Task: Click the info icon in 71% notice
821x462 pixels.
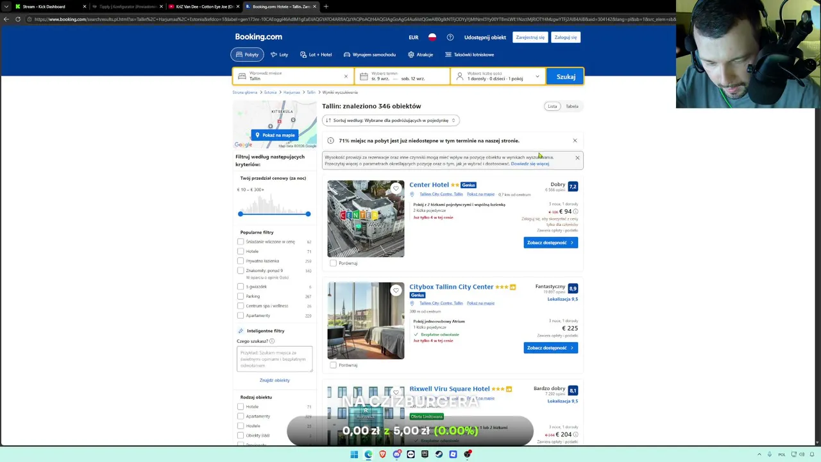Action: 330,141
